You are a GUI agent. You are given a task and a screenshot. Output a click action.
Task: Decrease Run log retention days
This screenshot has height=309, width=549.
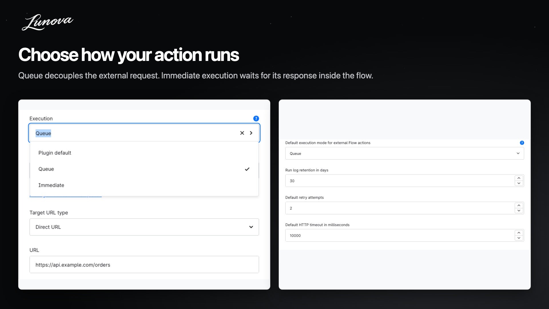519,183
